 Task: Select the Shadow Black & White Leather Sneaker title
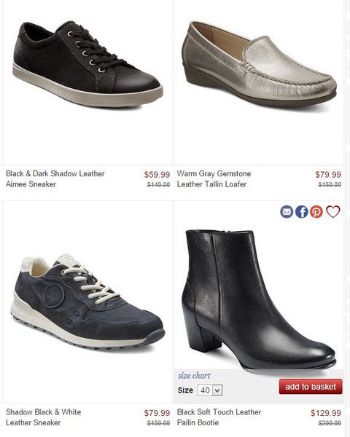(x=44, y=417)
